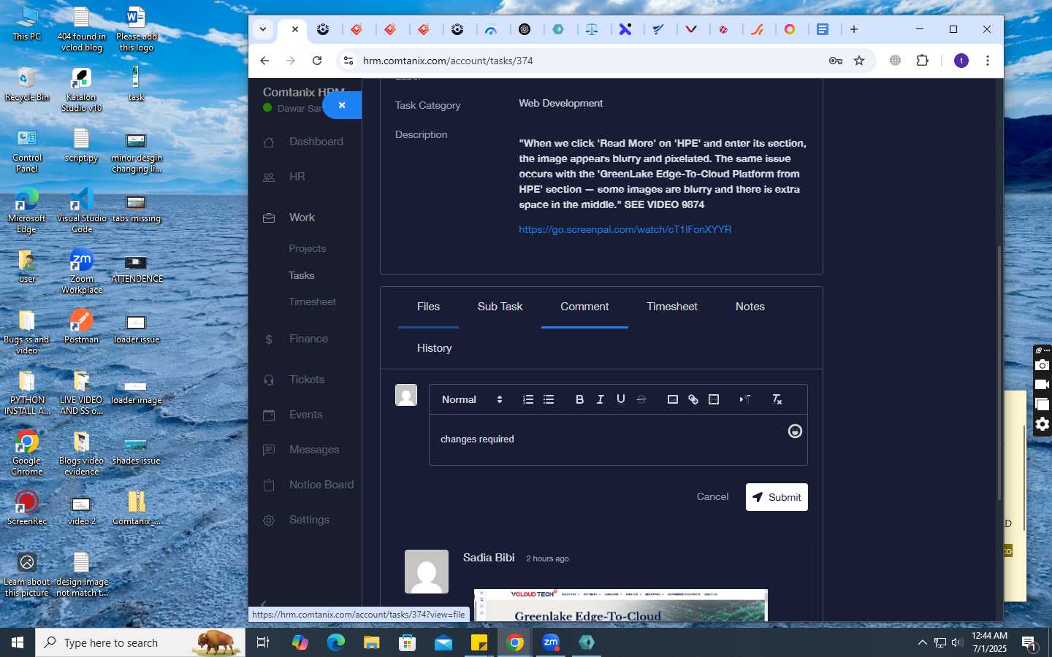The image size is (1052, 657).
Task: Take a screenshot with the recorder camera icon
Action: (x=1043, y=365)
